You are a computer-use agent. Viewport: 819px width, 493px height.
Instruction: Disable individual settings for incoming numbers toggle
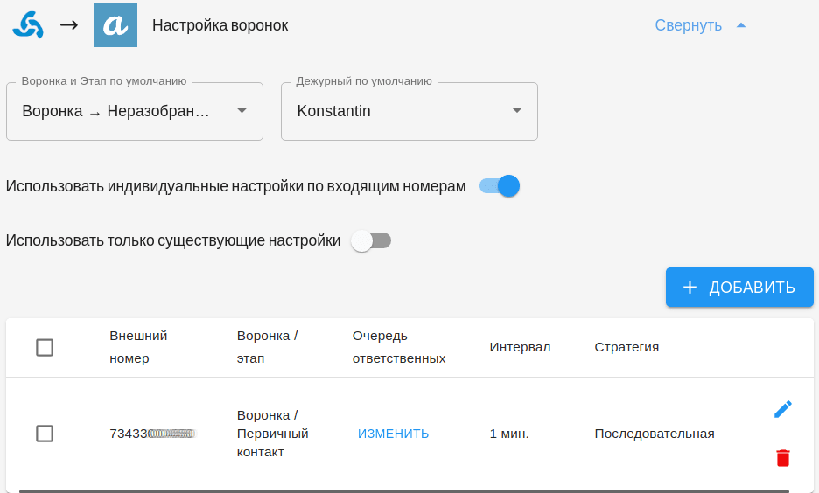click(500, 185)
